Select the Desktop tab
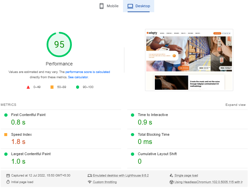 coord(138,6)
